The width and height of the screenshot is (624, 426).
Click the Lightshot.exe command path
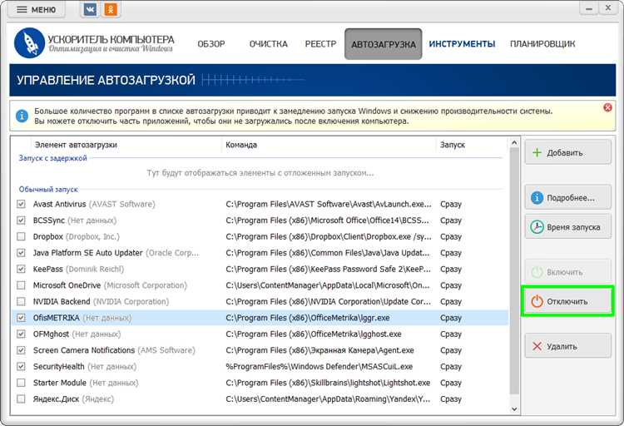point(328,383)
